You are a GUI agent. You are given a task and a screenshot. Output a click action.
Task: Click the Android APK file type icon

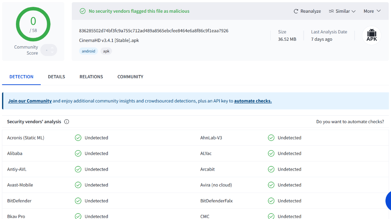point(372,35)
